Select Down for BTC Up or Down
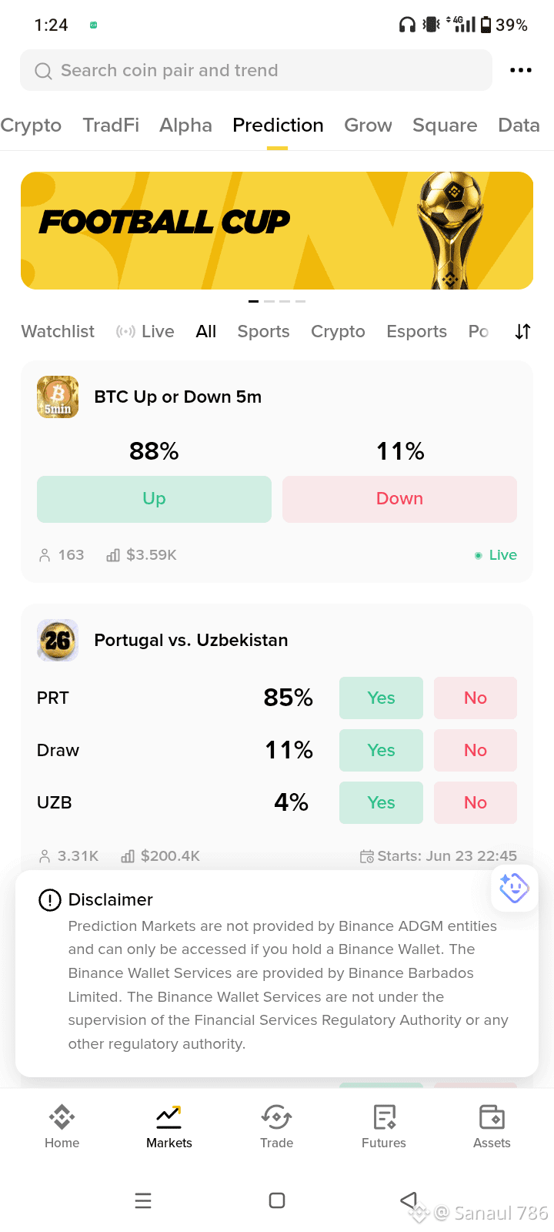Viewport: 554px width, 1232px height. (x=399, y=499)
